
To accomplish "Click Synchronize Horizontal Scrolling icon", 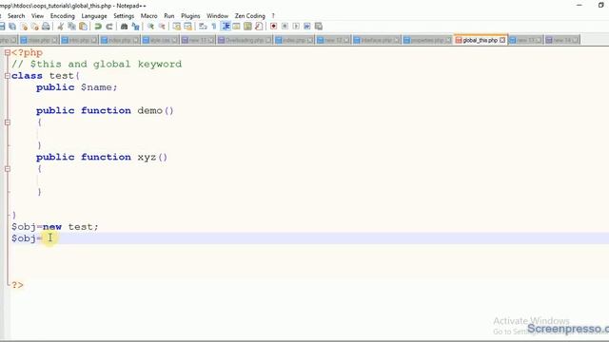I will click(x=188, y=27).
